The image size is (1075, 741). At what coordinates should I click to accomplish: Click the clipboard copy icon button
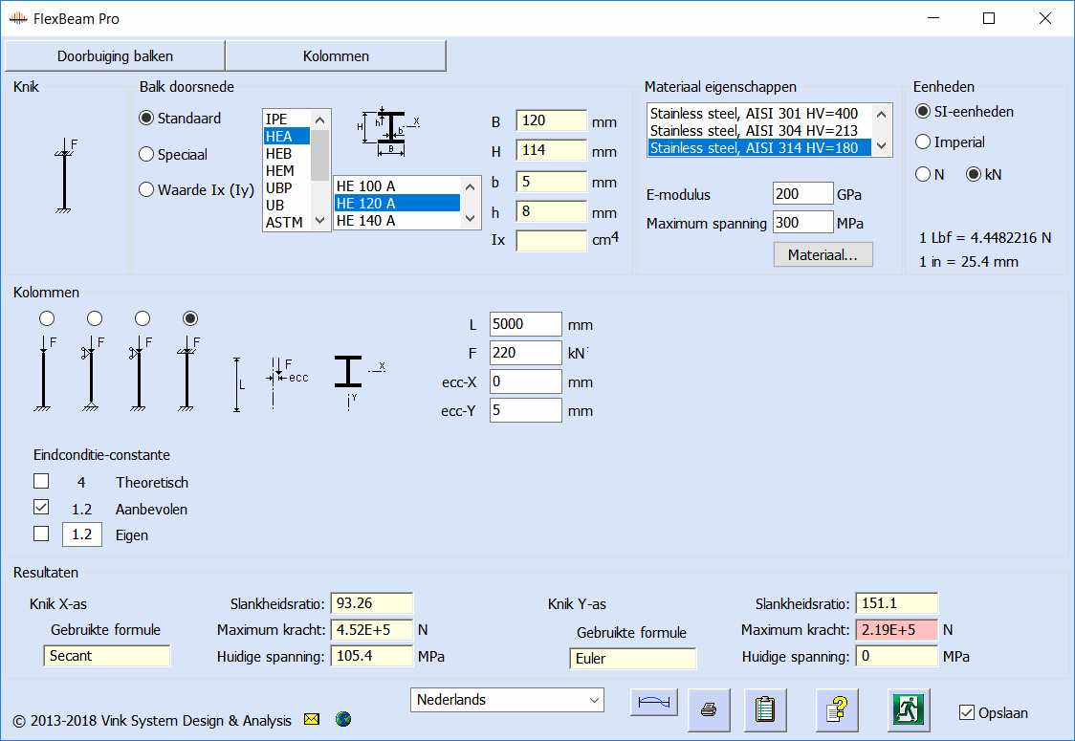click(765, 710)
